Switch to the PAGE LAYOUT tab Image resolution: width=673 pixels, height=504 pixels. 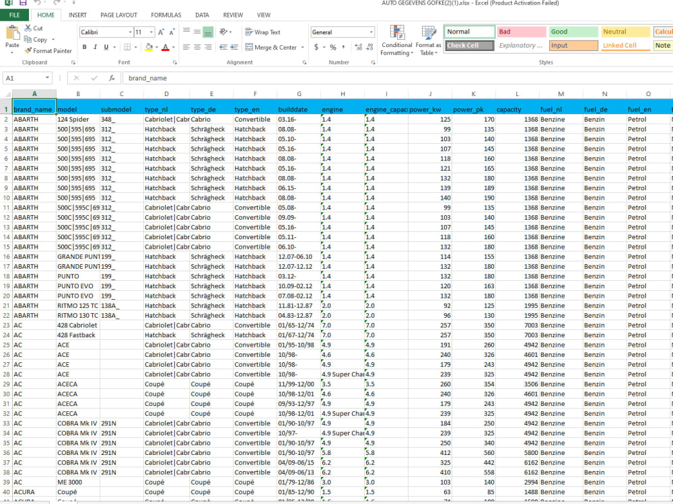click(119, 15)
